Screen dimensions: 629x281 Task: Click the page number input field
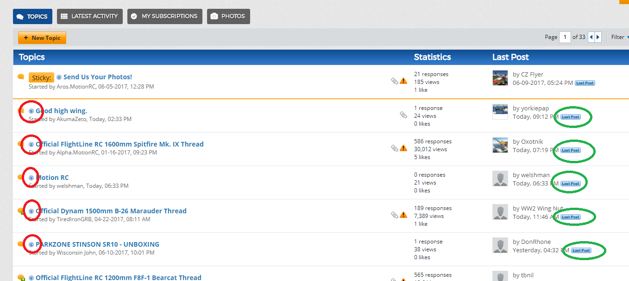click(x=565, y=37)
